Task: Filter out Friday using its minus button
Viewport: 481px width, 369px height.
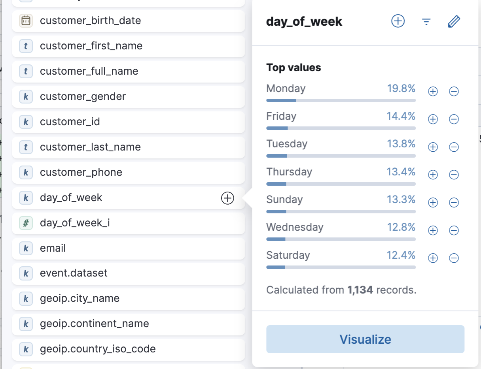Action: tap(454, 119)
